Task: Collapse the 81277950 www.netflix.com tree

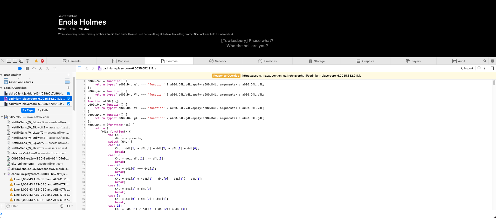Action: tap(2, 117)
